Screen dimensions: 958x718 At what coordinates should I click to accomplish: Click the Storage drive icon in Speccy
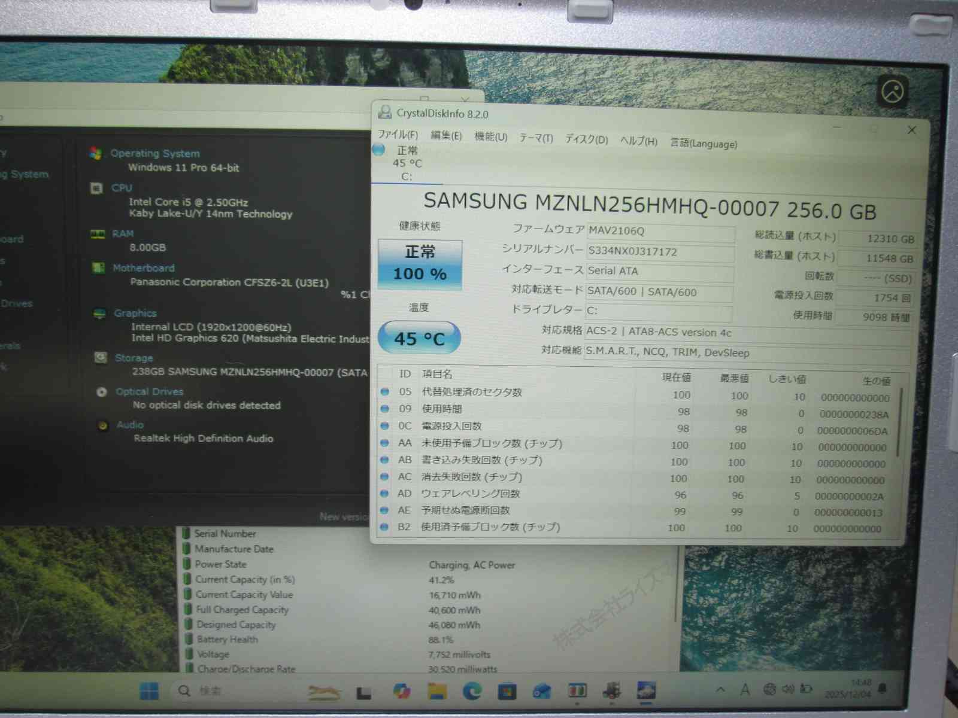click(x=101, y=357)
